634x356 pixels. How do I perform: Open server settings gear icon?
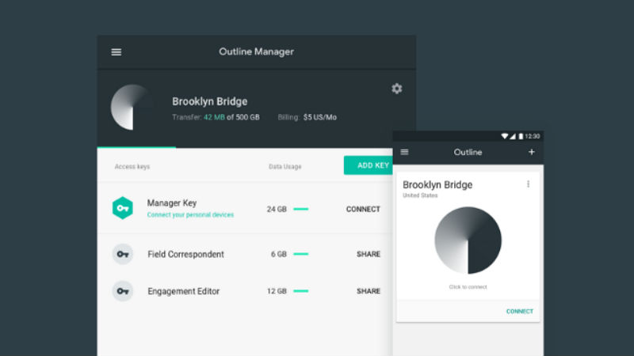pyautogui.click(x=397, y=89)
